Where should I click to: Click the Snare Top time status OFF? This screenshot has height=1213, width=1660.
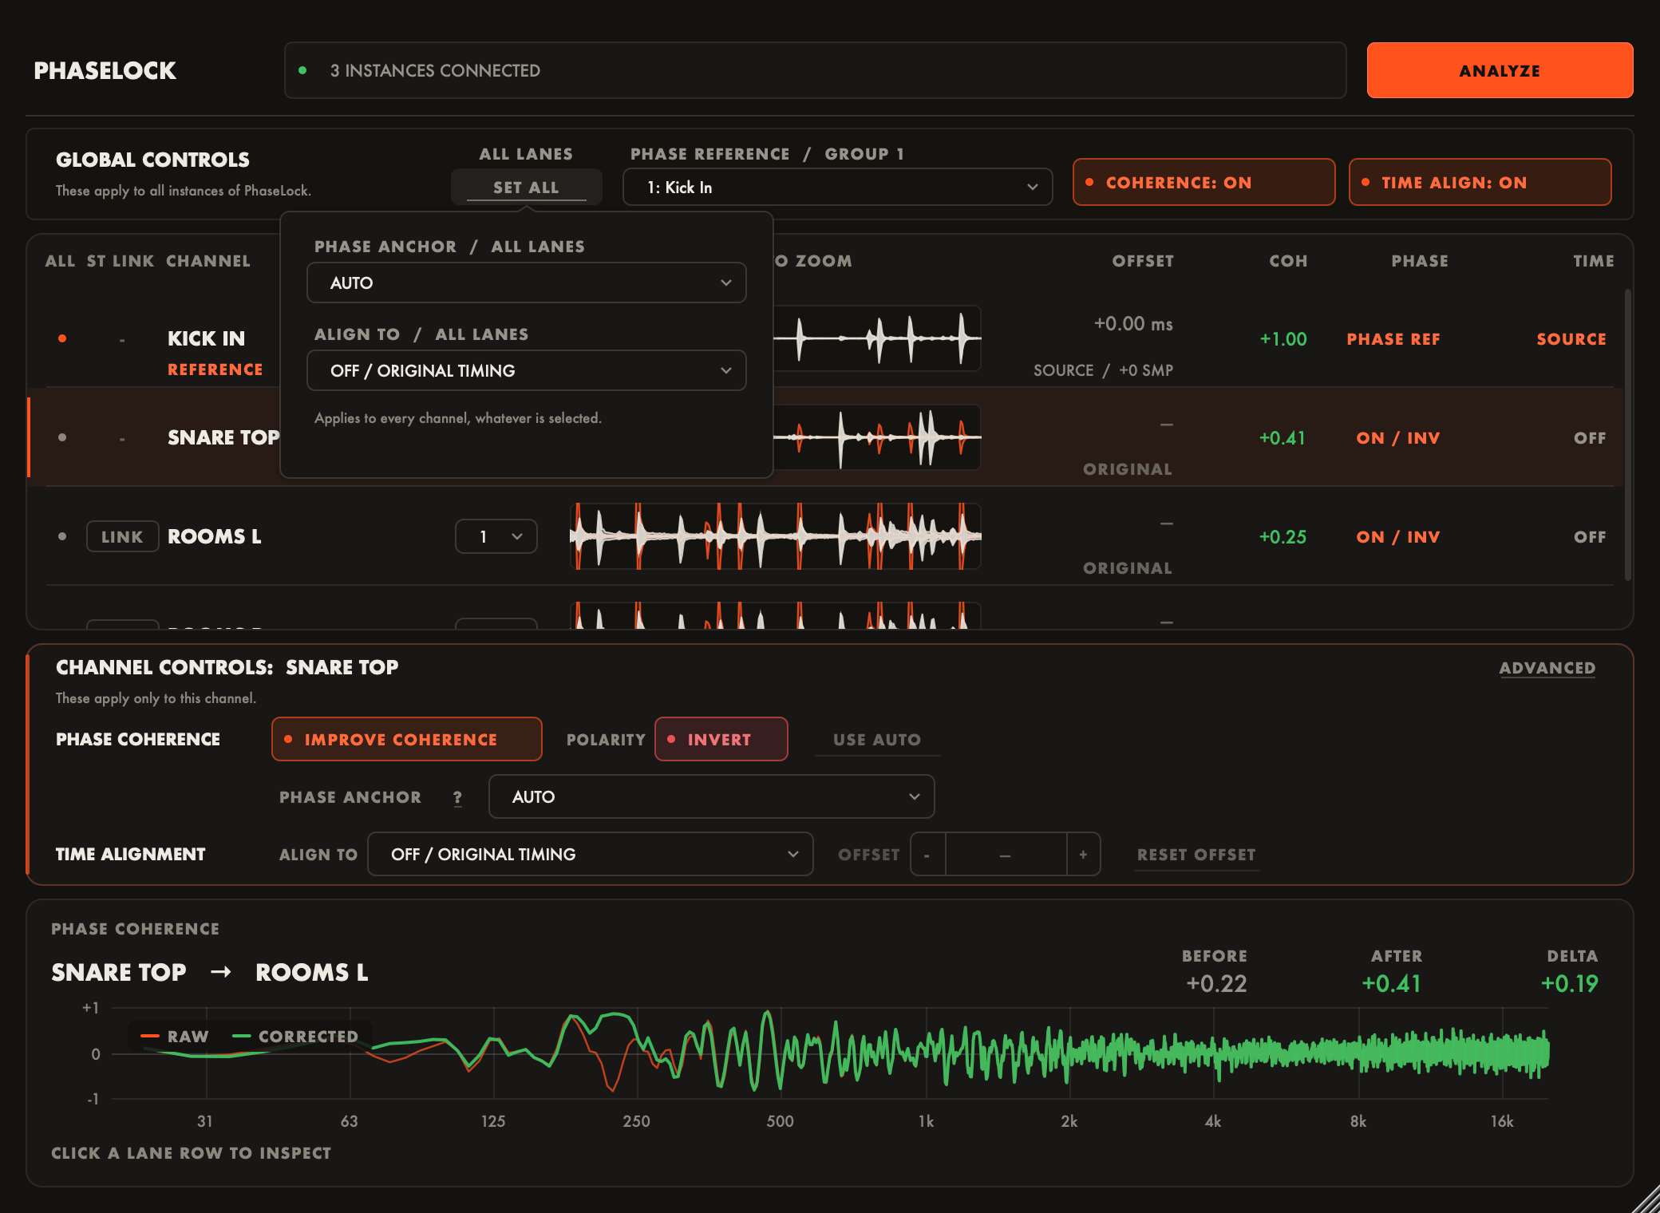(x=1590, y=438)
